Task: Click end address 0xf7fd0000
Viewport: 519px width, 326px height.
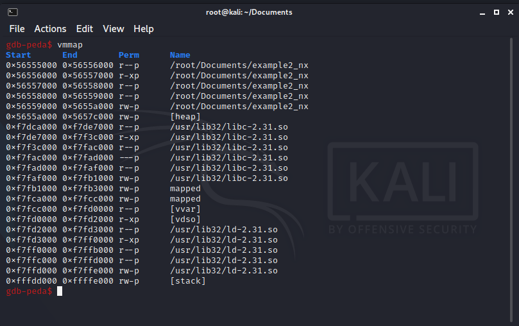Action: pyautogui.click(x=88, y=209)
